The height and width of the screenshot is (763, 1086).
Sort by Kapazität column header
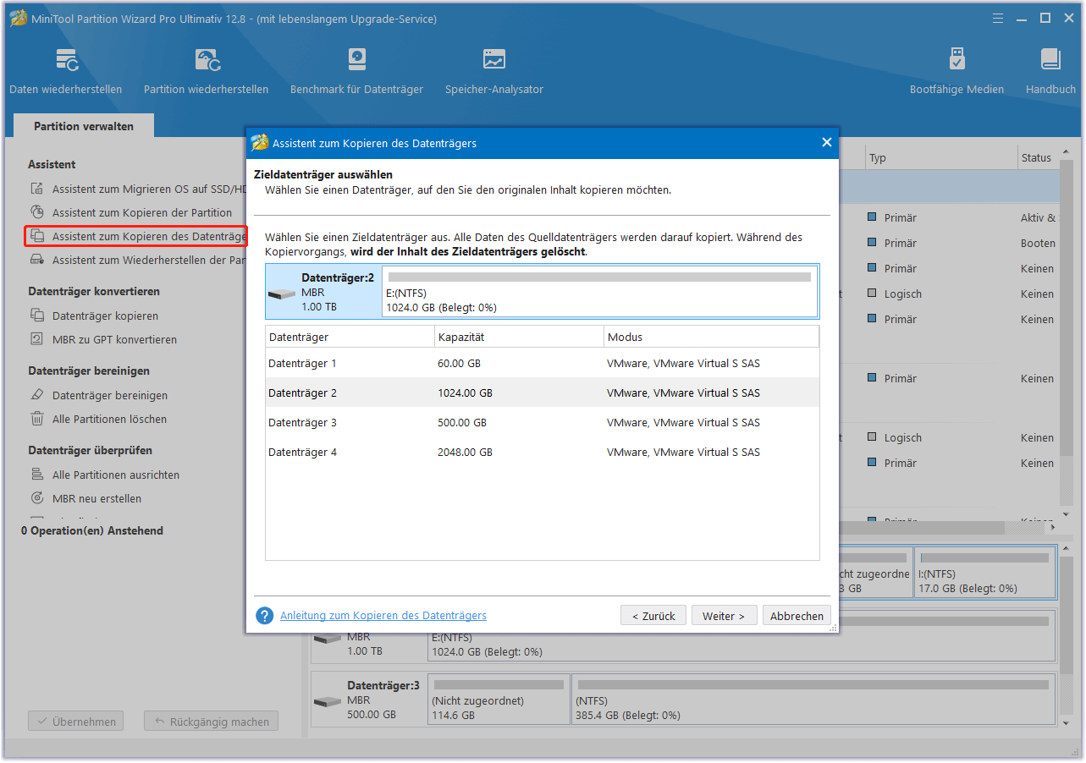click(519, 337)
